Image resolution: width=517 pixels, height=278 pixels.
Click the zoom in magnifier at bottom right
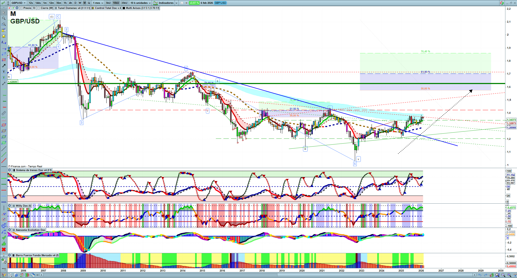pos(509,275)
